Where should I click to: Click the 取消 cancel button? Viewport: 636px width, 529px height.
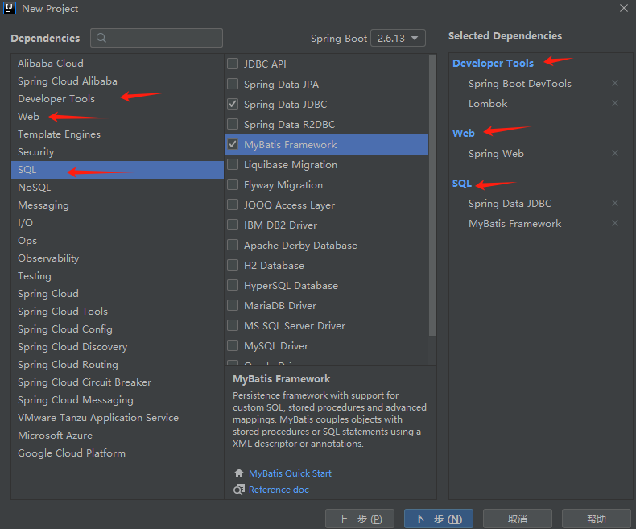[x=518, y=519]
